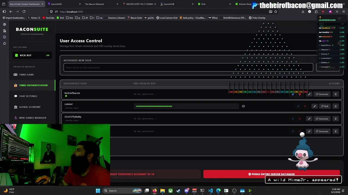
Task: Open the 'no' bookmarks folder
Action: pyautogui.click(x=100, y=18)
